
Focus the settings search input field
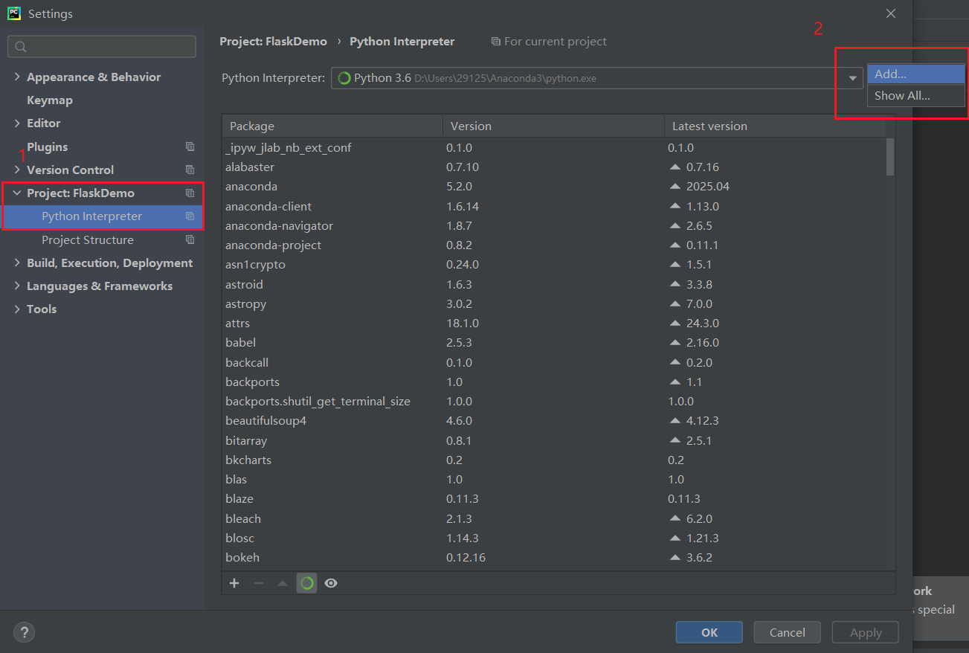click(102, 46)
